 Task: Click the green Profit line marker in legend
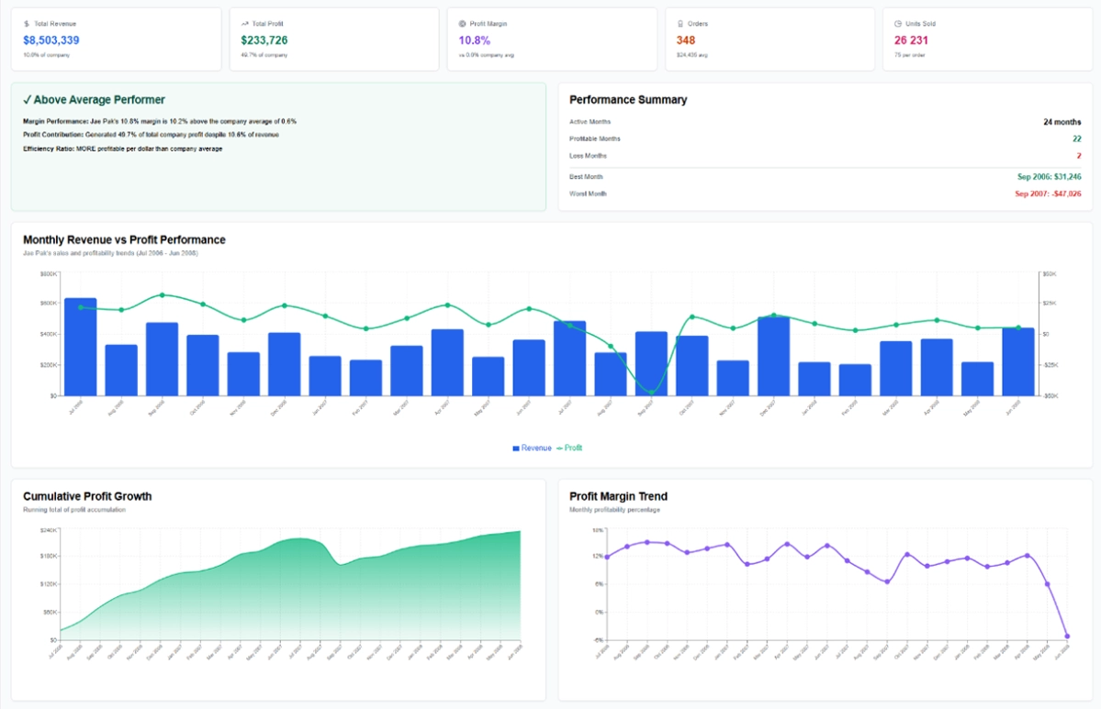pyautogui.click(x=559, y=449)
